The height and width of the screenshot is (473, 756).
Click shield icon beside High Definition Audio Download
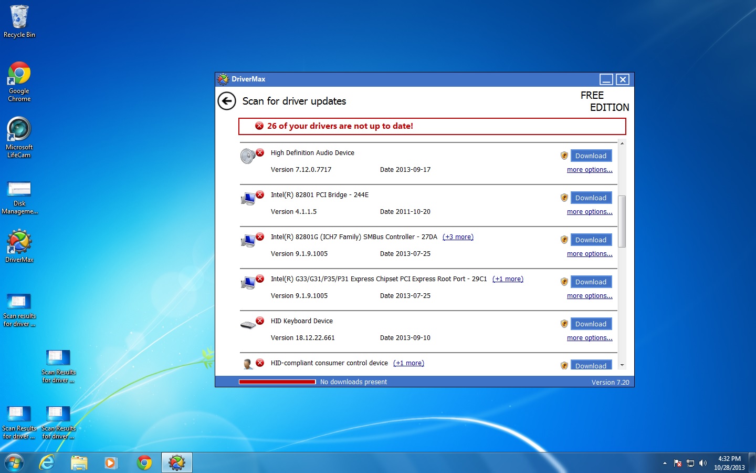point(564,156)
